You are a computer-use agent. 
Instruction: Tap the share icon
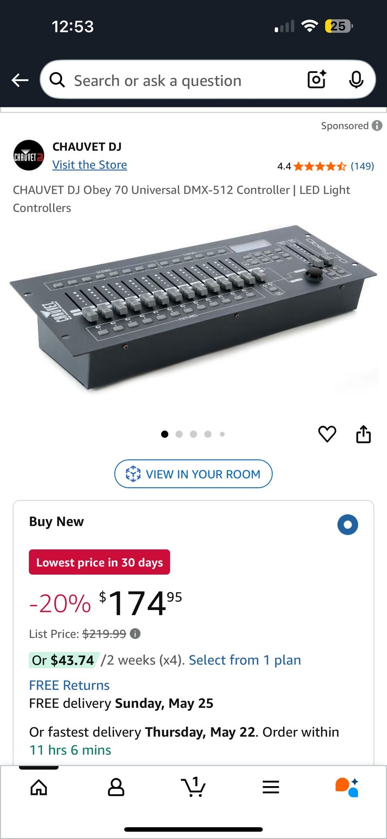363,434
